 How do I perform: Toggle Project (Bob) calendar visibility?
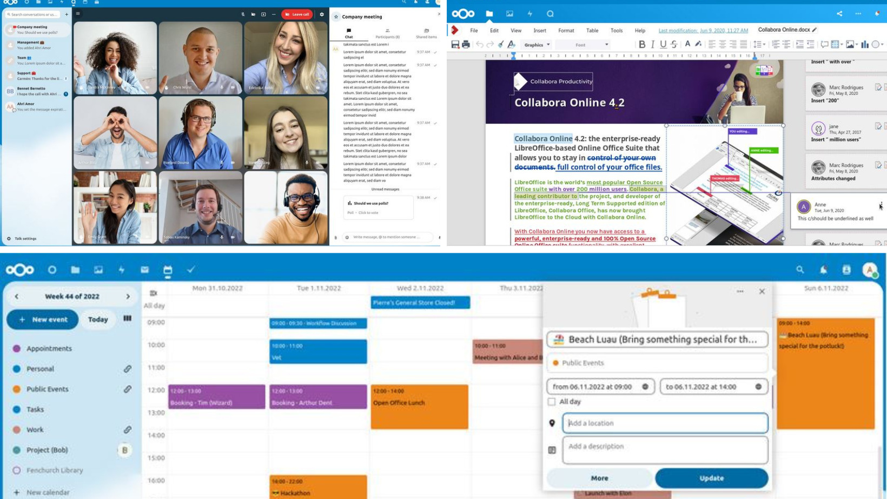tap(17, 450)
